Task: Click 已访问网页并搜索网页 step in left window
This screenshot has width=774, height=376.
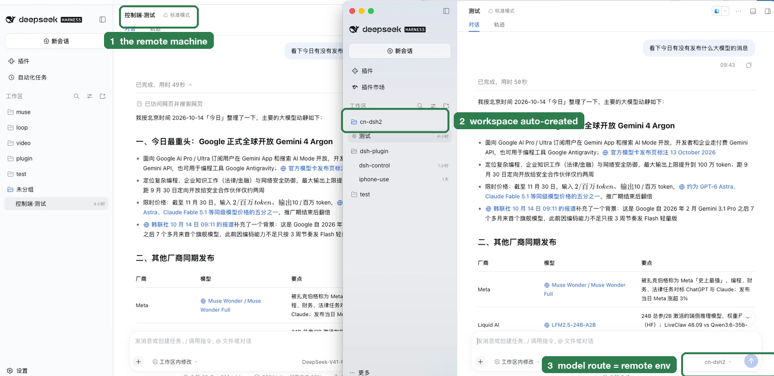Action: pyautogui.click(x=170, y=104)
